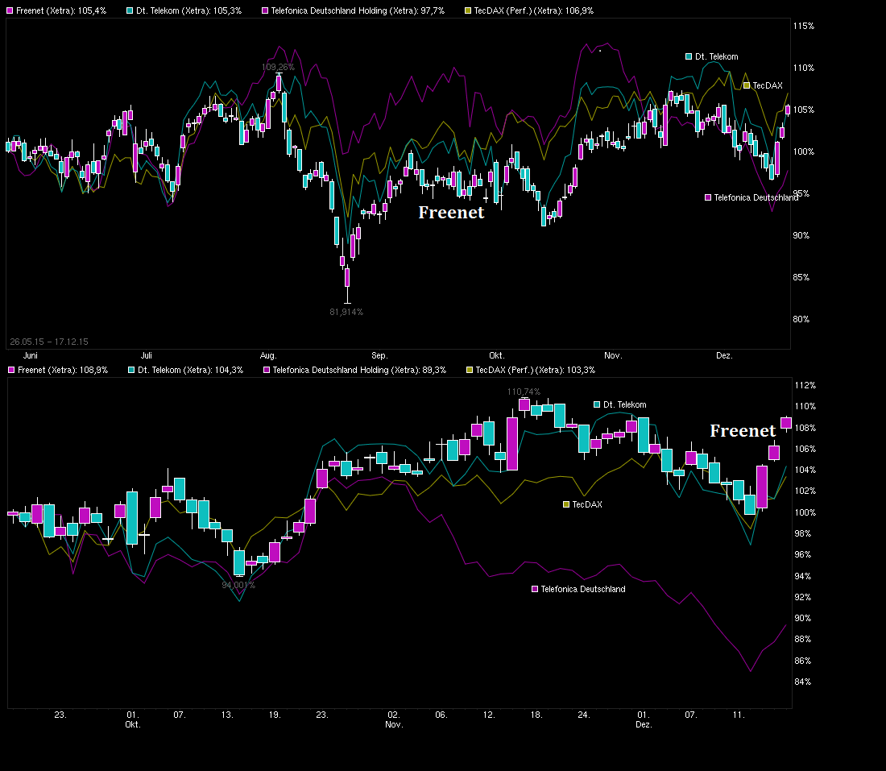Click the Freenet magenta swatch in top chart legend

coord(10,10)
